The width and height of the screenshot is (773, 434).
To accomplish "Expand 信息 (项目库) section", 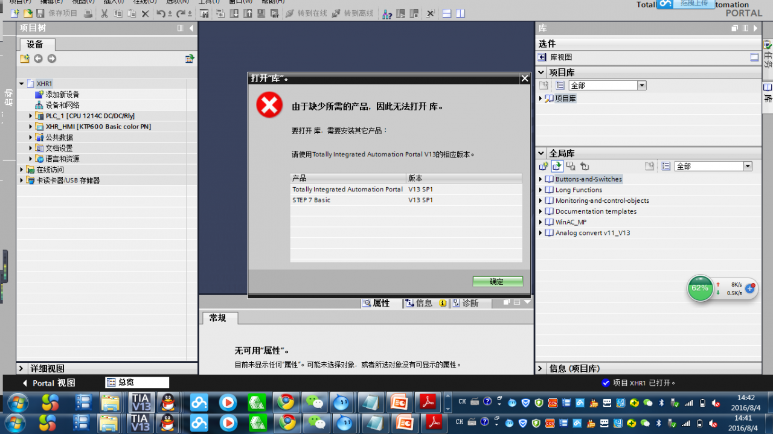I will tap(541, 368).
